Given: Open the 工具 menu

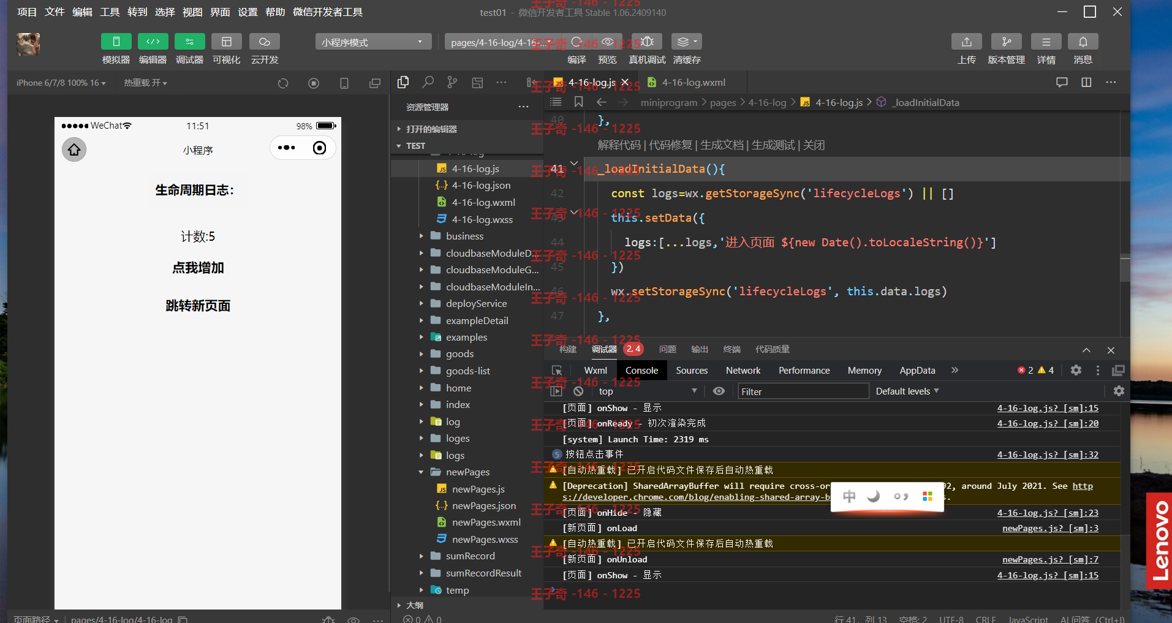Looking at the screenshot, I should tap(110, 12).
